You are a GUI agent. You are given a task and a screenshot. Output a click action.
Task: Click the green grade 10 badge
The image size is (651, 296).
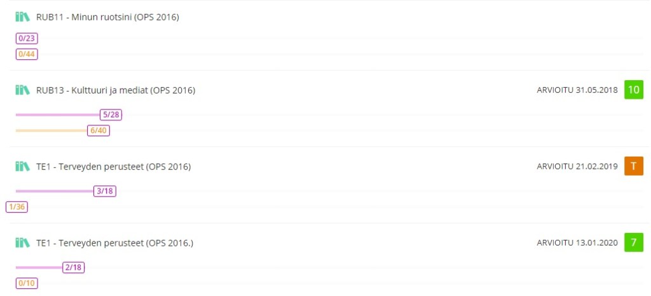pyautogui.click(x=634, y=90)
